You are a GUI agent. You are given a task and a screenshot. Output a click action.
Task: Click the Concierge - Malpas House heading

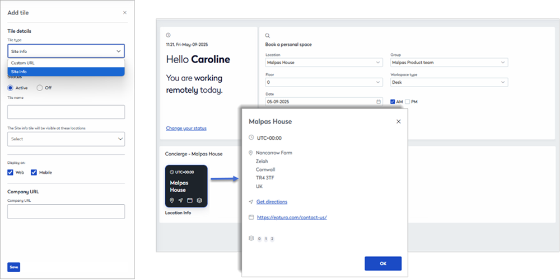194,154
